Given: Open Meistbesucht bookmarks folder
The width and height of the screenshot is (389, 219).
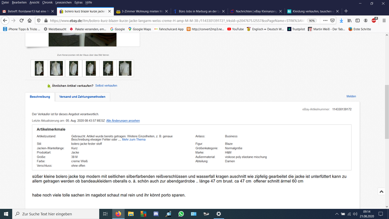Looking at the screenshot, I should tap(55, 29).
